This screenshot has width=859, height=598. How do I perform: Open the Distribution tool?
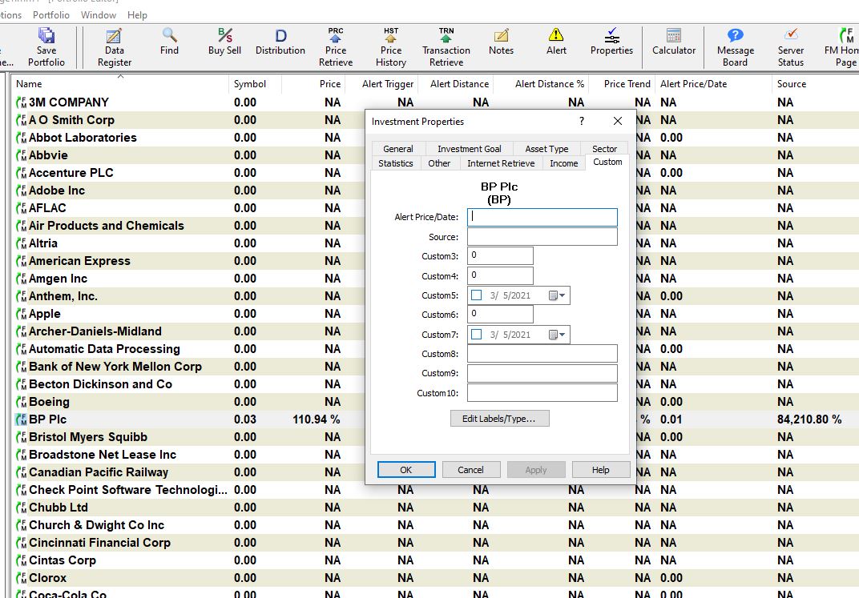click(x=280, y=42)
